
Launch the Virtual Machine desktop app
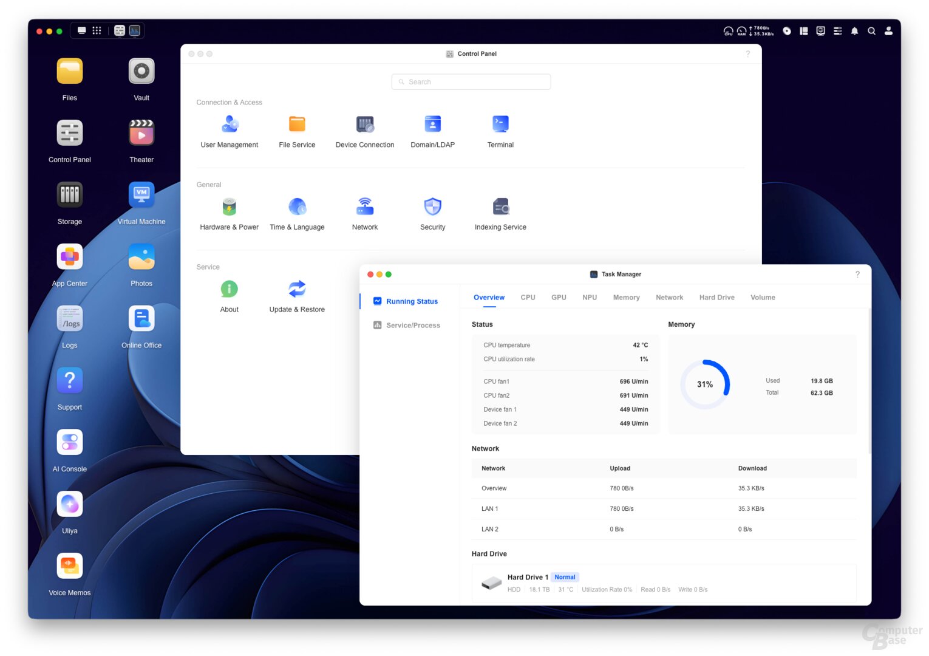pos(141,196)
